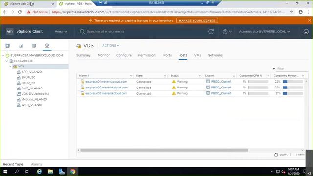This screenshot has height=176, width=313.
Task: Open Task View on the taskbar
Action: click(27, 172)
